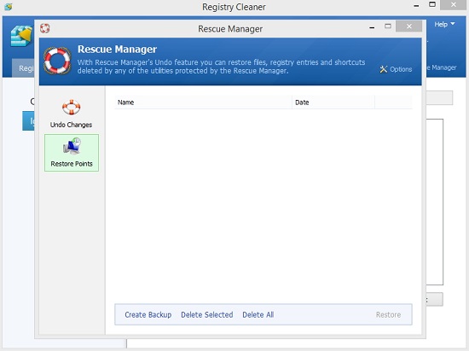The width and height of the screenshot is (469, 351).
Task: Click the Options wrench icon
Action: [383, 69]
